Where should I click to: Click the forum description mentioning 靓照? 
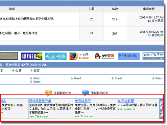pos(27,19)
